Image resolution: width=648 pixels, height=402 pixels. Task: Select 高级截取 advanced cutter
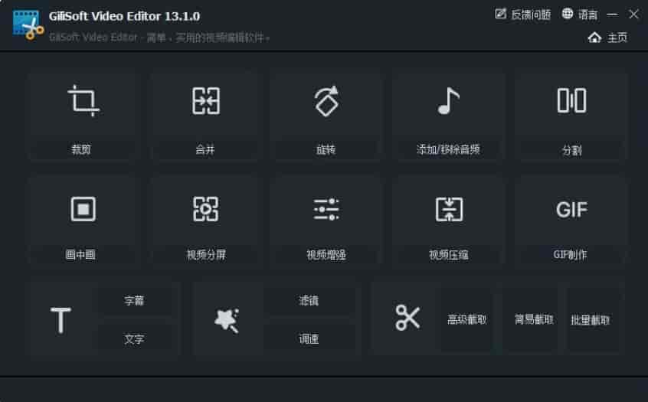tap(467, 319)
